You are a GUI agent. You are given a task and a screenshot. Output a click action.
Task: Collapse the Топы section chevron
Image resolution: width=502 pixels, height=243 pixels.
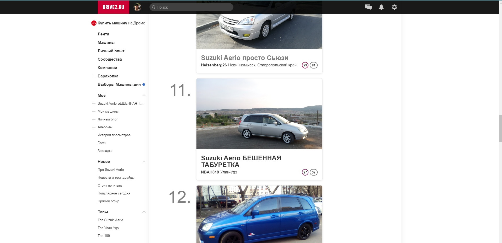[144, 212]
